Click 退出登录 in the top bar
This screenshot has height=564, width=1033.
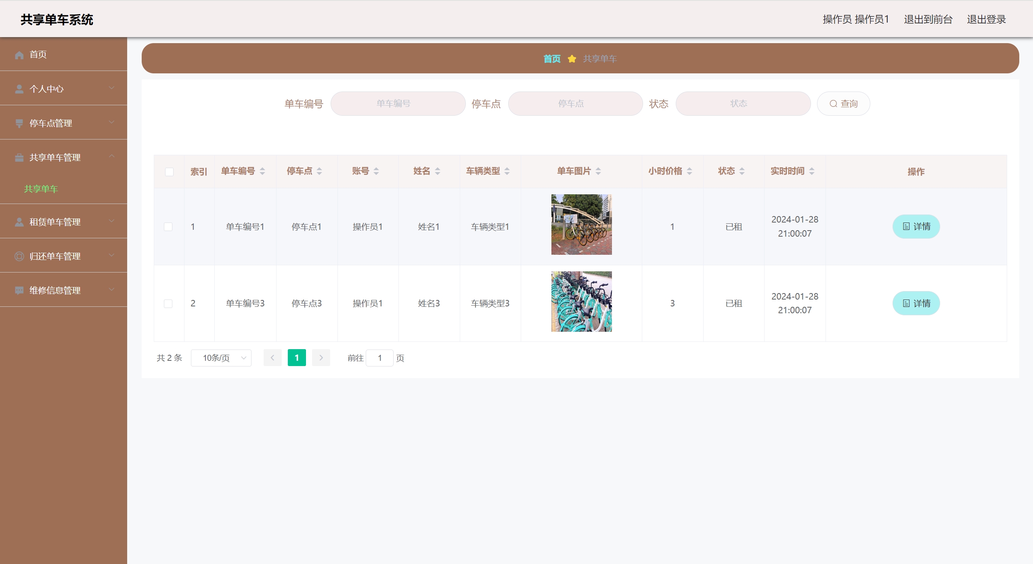tap(986, 19)
